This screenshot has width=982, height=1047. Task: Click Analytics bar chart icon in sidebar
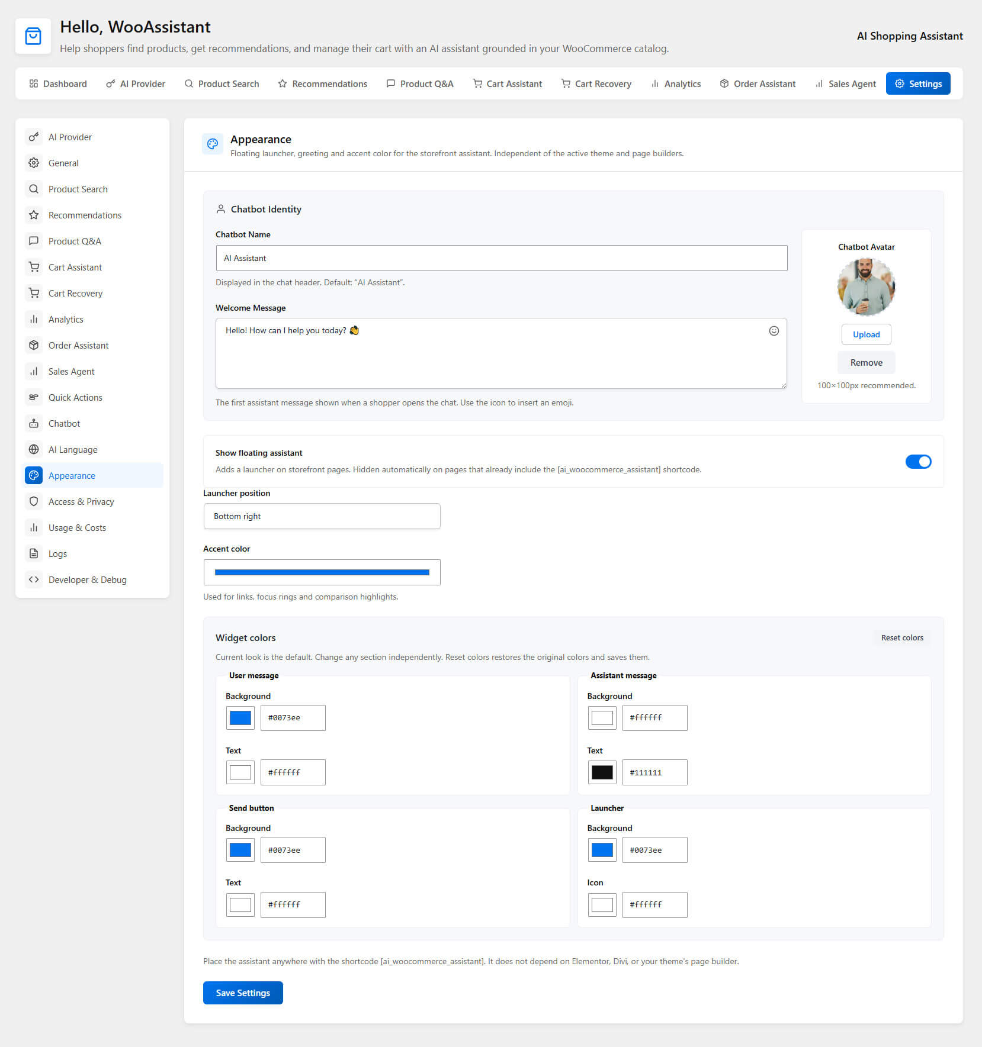(x=34, y=319)
